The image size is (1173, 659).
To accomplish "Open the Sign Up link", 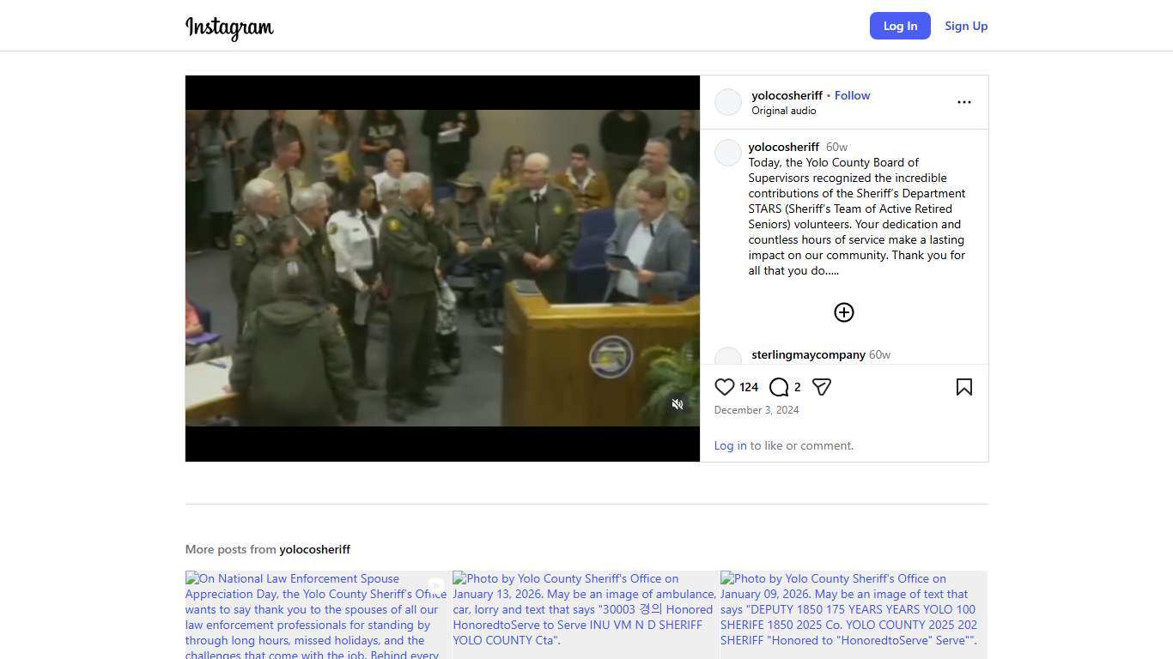I will [965, 26].
